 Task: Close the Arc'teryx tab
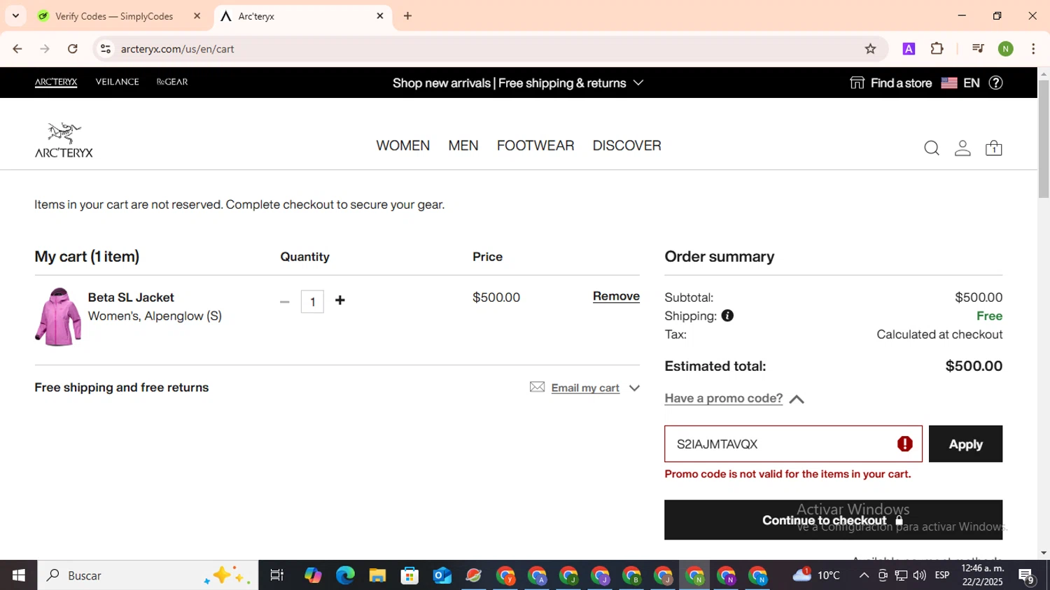380,15
